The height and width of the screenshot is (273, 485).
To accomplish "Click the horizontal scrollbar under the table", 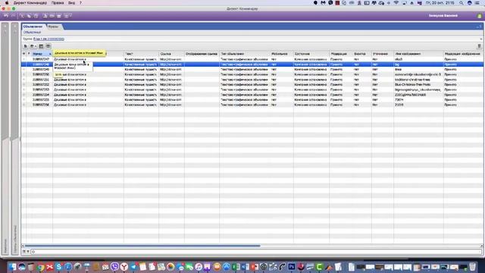I will (142, 246).
